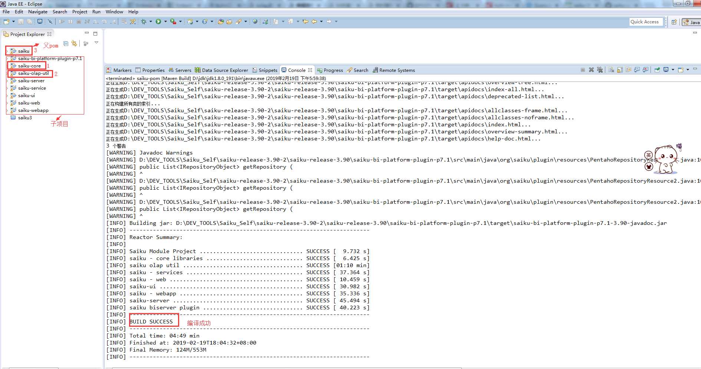Select the saiku-web project
Screen dimensions: 701x369
point(29,103)
